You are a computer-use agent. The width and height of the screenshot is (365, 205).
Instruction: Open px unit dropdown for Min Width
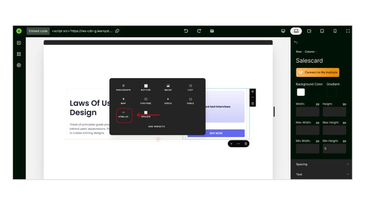pyautogui.click(x=317, y=141)
